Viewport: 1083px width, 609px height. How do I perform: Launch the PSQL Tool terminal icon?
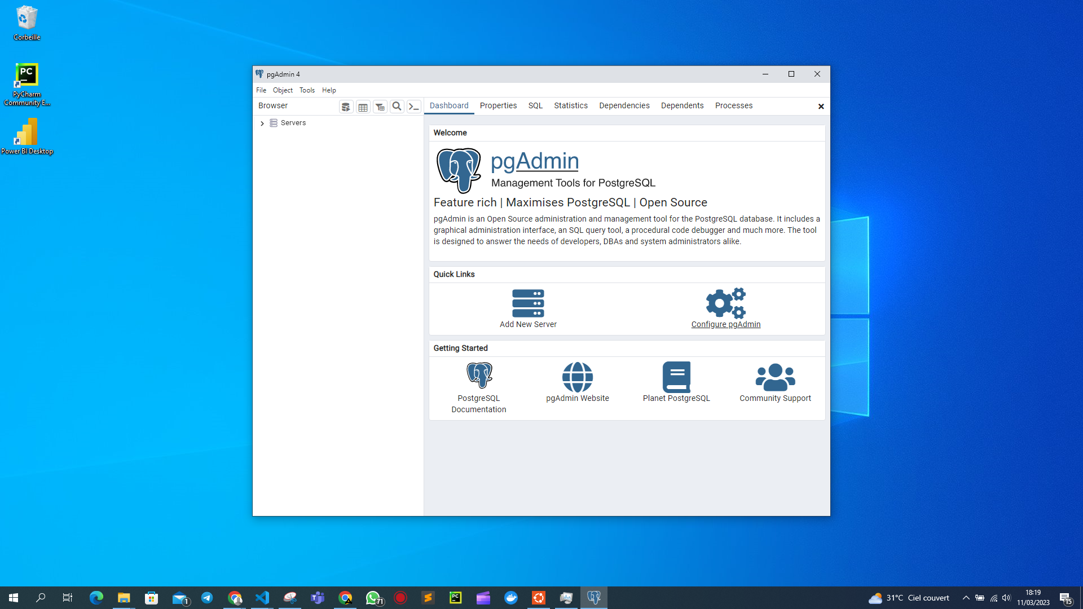click(x=413, y=107)
